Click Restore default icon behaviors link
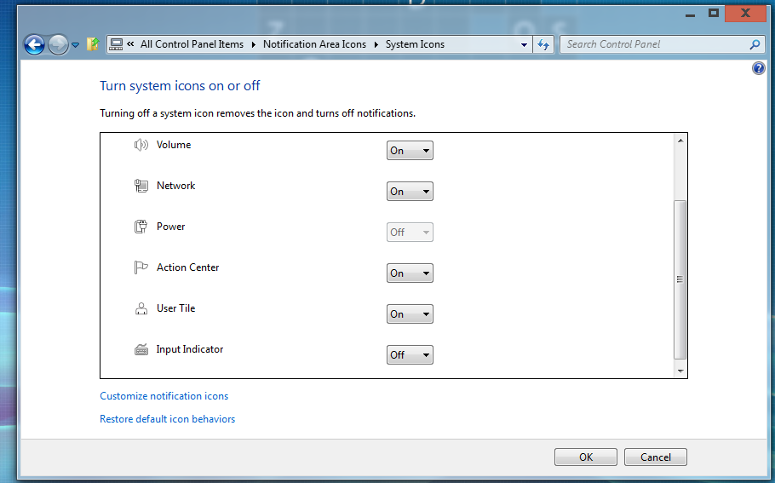This screenshot has width=775, height=483. pos(168,419)
